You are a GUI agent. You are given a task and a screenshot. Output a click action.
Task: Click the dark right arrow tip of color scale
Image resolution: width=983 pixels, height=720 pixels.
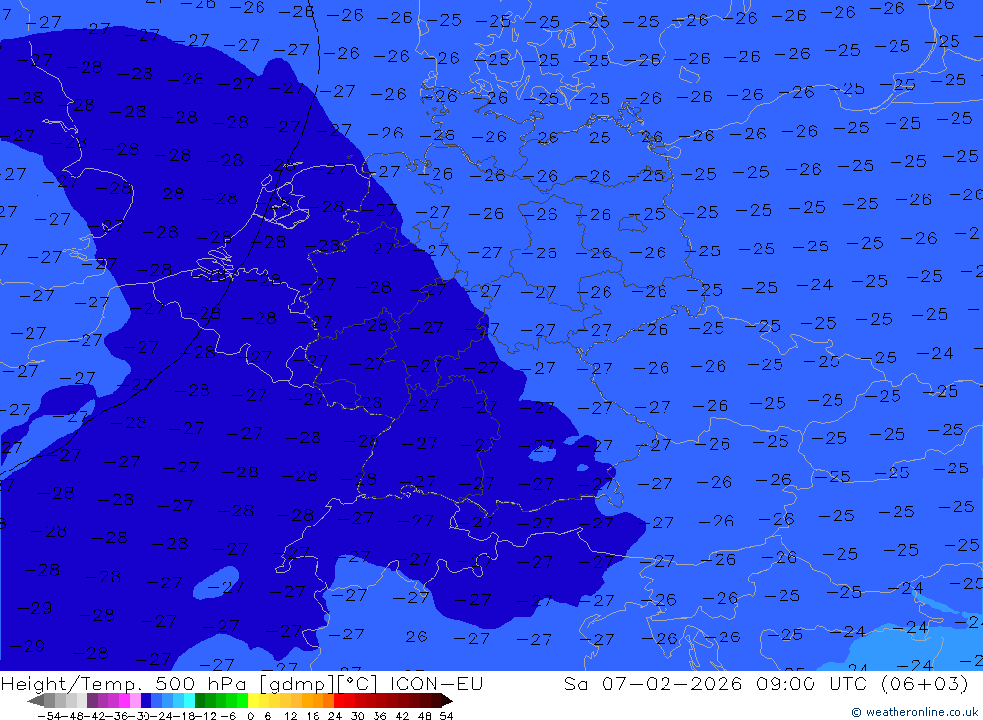tap(447, 700)
